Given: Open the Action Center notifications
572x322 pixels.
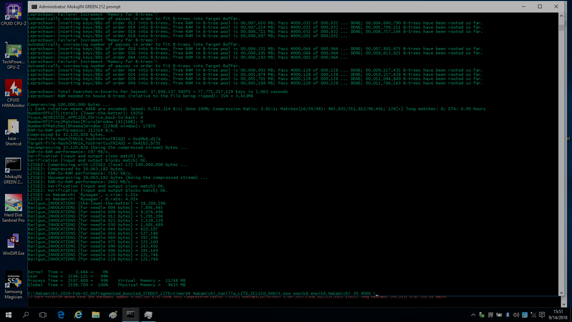Looking at the screenshot, I should click(542, 315).
